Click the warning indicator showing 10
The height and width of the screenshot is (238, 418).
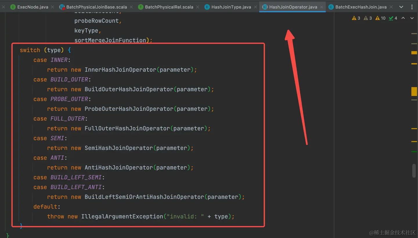pyautogui.click(x=380, y=18)
